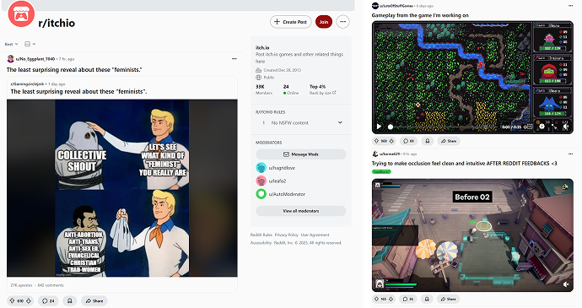The image size is (582, 308).
Task: Upvote the Collective Shout meme post
Action: [13, 300]
